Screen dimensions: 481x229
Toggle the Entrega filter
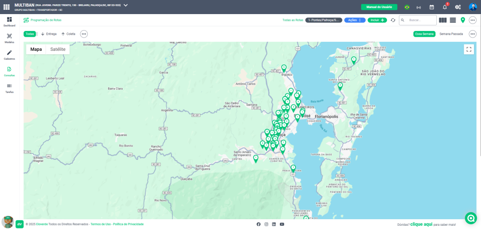click(x=48, y=34)
